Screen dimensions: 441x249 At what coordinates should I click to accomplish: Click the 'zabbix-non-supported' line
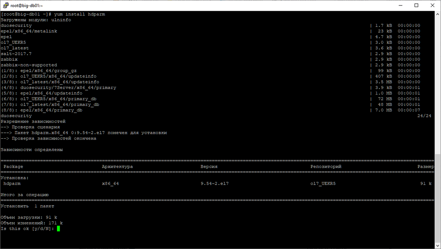29,65
